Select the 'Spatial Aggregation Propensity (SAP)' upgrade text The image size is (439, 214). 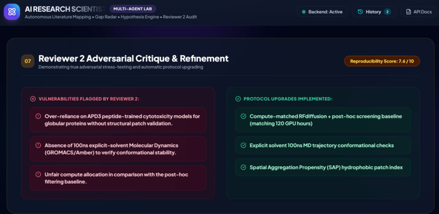(326, 167)
